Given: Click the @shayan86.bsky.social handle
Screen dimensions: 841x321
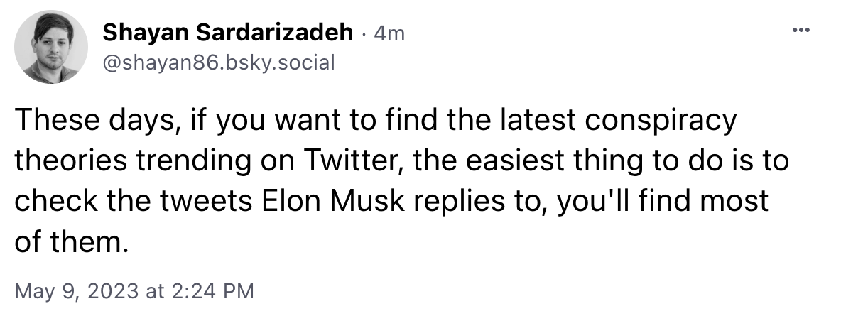Looking at the screenshot, I should [x=218, y=63].
